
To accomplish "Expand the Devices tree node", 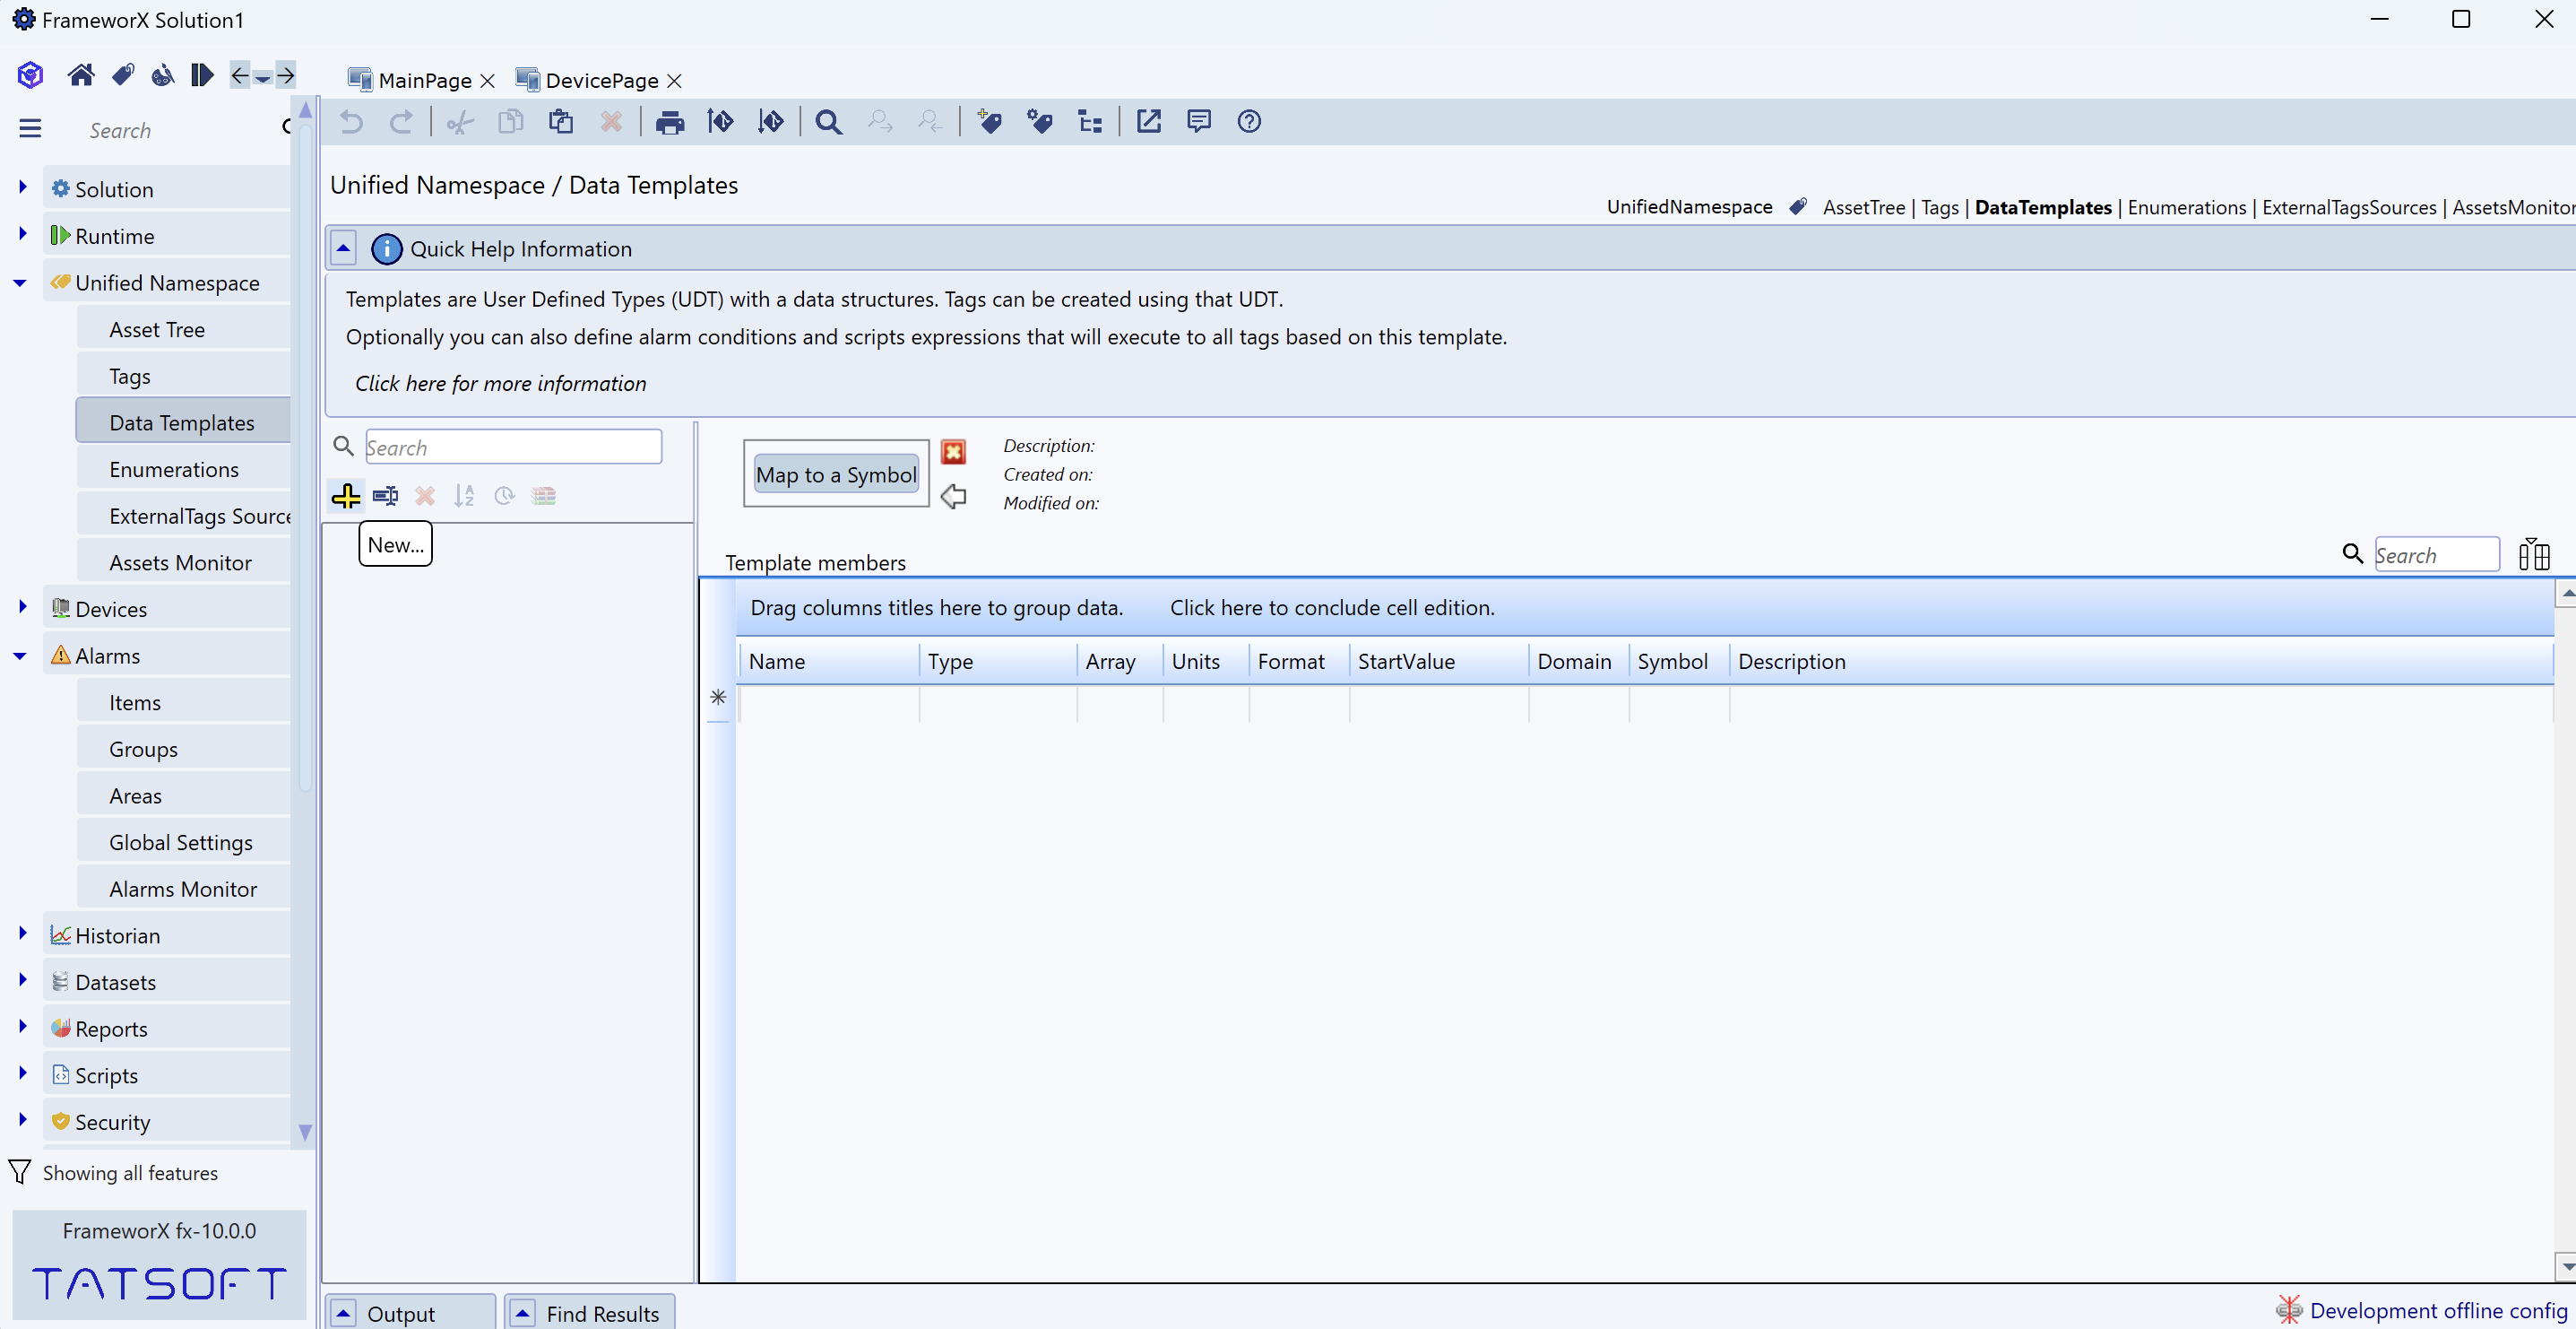I will point(22,606).
